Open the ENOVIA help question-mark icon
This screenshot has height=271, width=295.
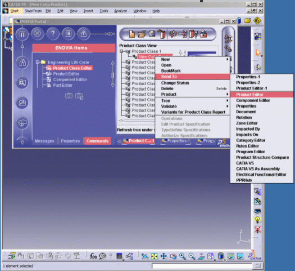tap(53, 34)
